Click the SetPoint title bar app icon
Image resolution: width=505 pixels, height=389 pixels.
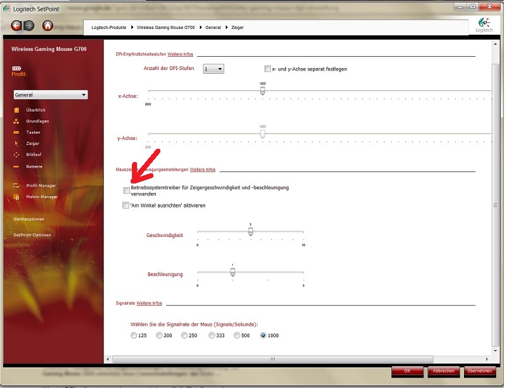point(6,8)
